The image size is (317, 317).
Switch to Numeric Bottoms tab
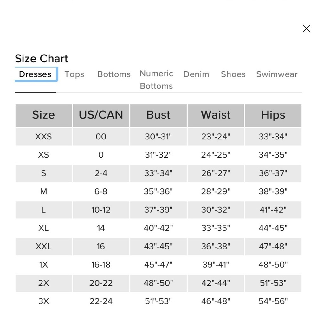(x=156, y=80)
